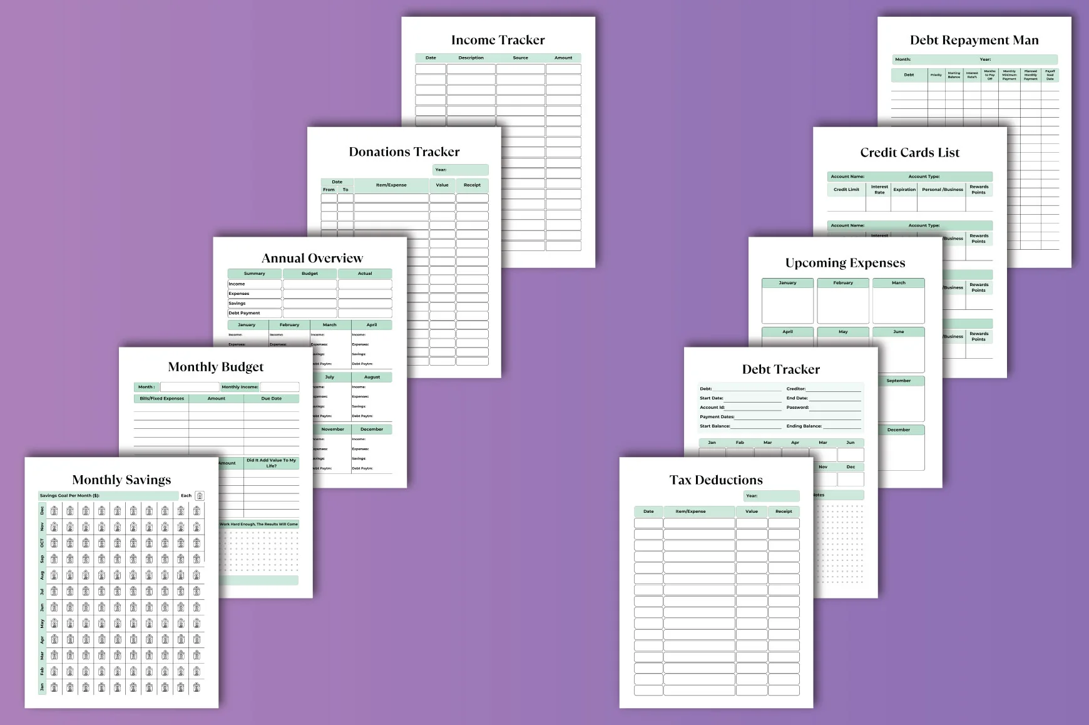Click the Jan row label in Monthly Savings
This screenshot has width=1089, height=725.
pyautogui.click(x=43, y=687)
